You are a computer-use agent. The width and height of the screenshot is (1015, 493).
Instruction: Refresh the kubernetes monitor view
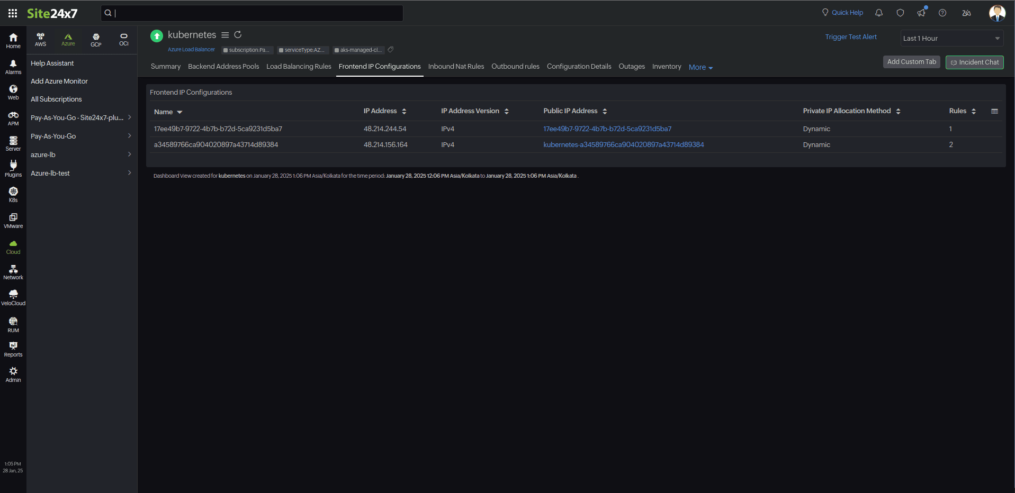[x=238, y=34]
